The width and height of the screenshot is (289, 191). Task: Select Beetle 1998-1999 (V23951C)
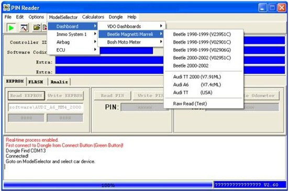204,34
